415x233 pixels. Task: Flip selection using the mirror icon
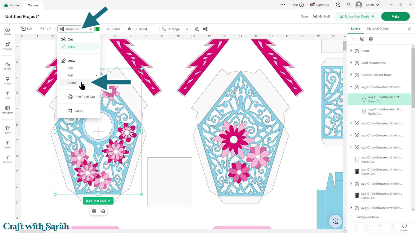[197, 29]
